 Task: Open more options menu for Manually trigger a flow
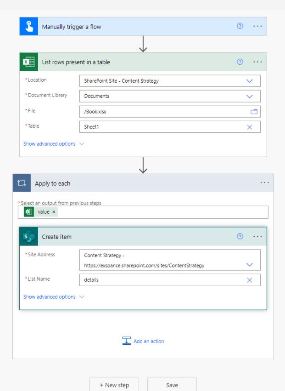click(257, 26)
